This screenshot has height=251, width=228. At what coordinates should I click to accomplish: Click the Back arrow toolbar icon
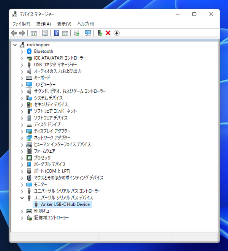[x=14, y=33]
